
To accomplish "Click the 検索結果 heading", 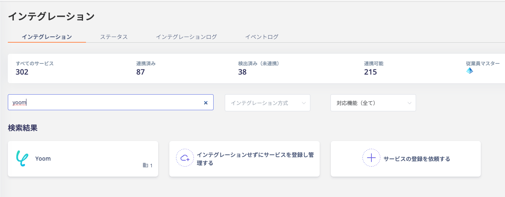I will point(23,128).
